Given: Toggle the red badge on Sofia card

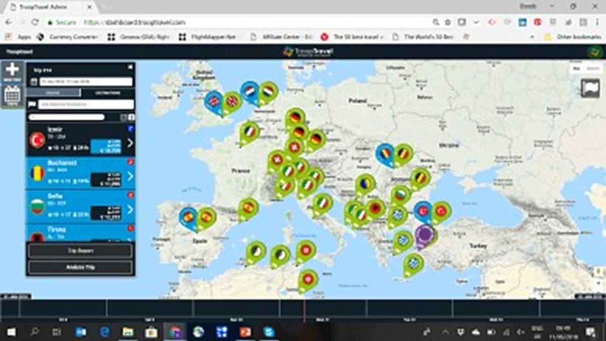Looking at the screenshot, I should [131, 194].
